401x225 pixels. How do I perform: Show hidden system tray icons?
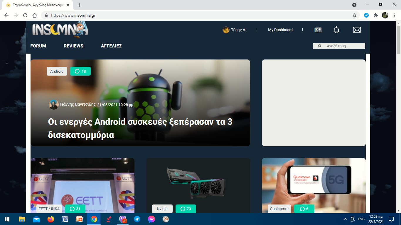tap(346, 219)
